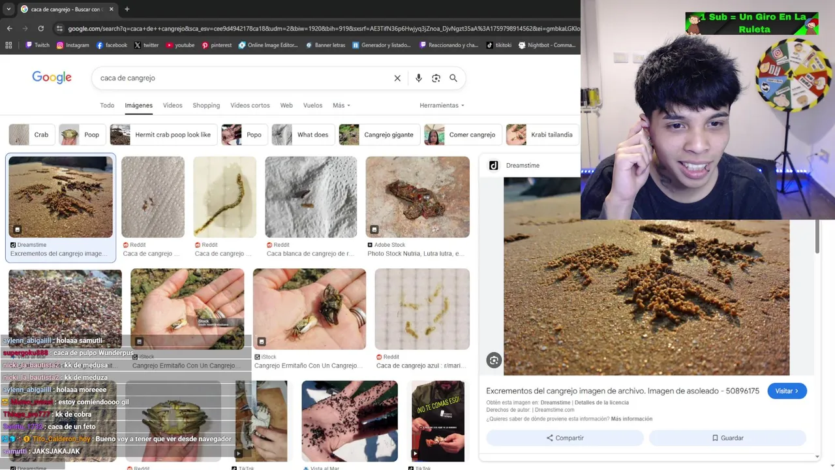Open the youtube bookmark
Viewport: 835px width, 470px height.
click(x=180, y=45)
